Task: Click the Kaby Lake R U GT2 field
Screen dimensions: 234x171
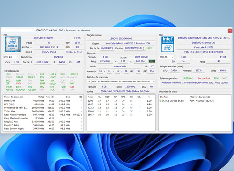Action: 204,47
